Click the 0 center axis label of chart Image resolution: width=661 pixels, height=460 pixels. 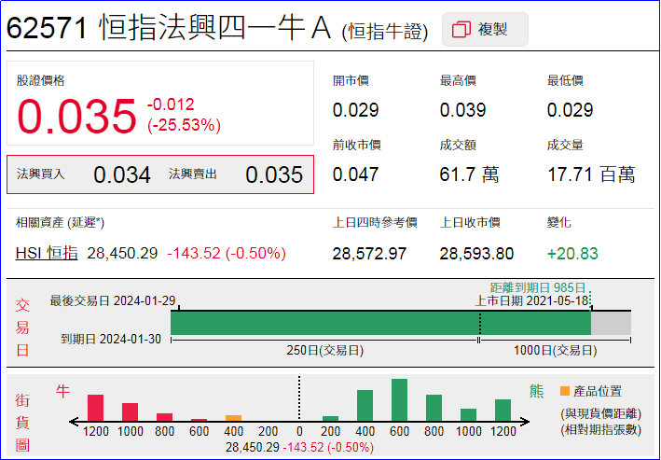pos(299,431)
